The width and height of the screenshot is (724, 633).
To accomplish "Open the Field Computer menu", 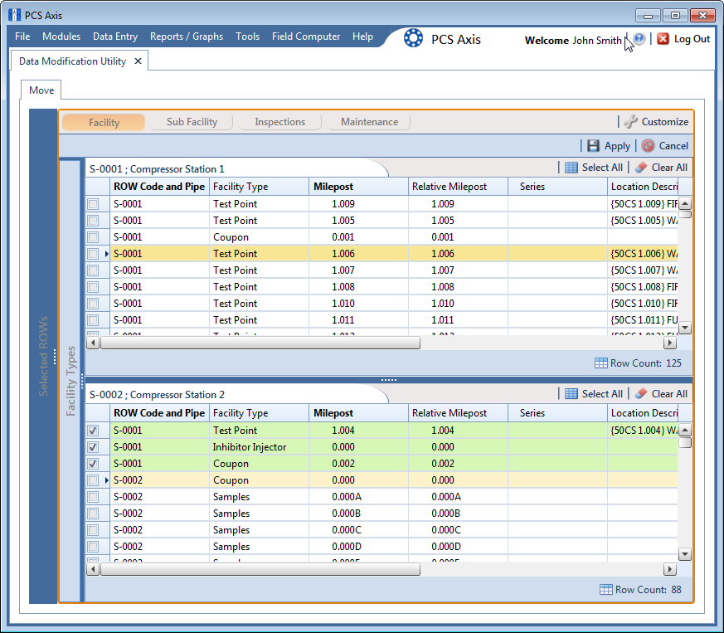I will (306, 37).
